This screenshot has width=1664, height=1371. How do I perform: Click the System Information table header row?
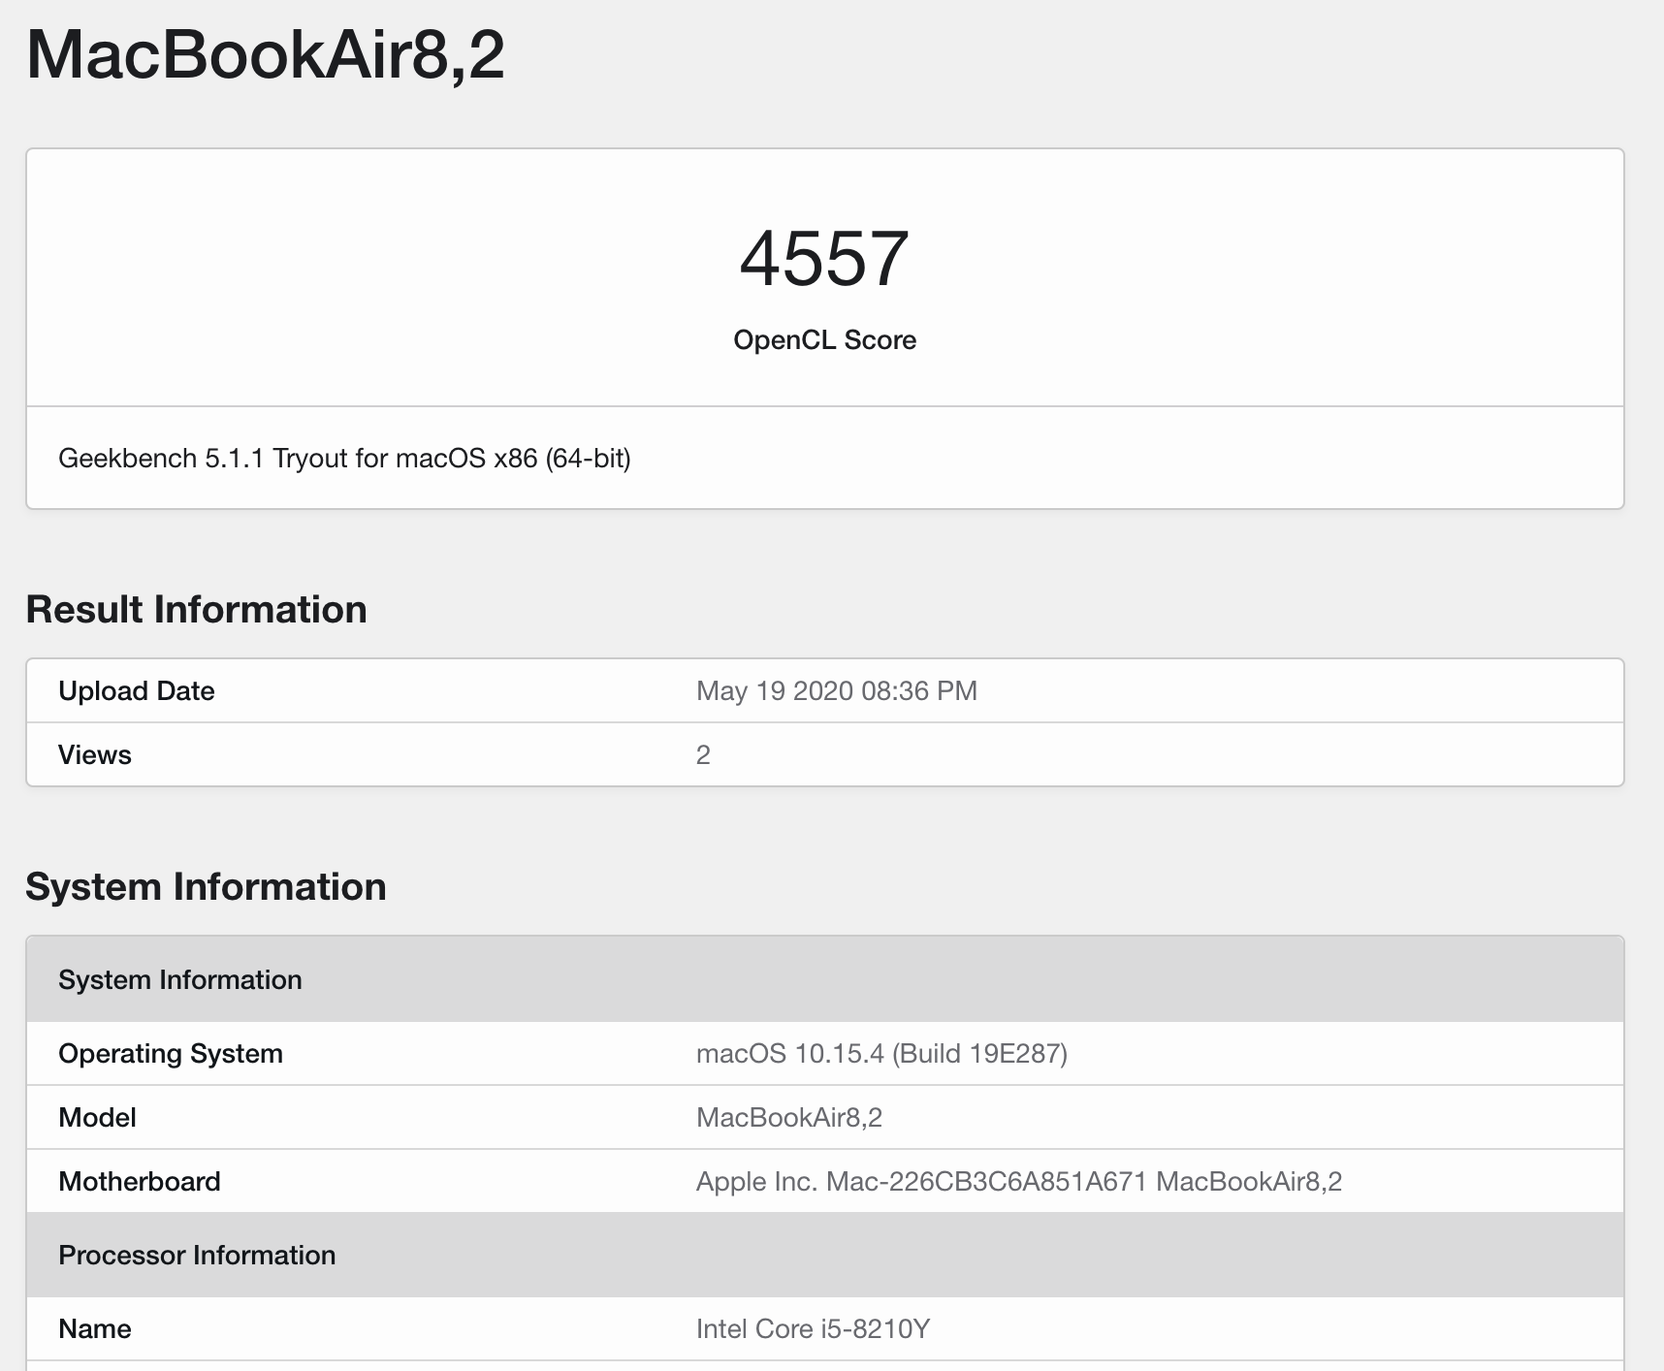click(824, 979)
